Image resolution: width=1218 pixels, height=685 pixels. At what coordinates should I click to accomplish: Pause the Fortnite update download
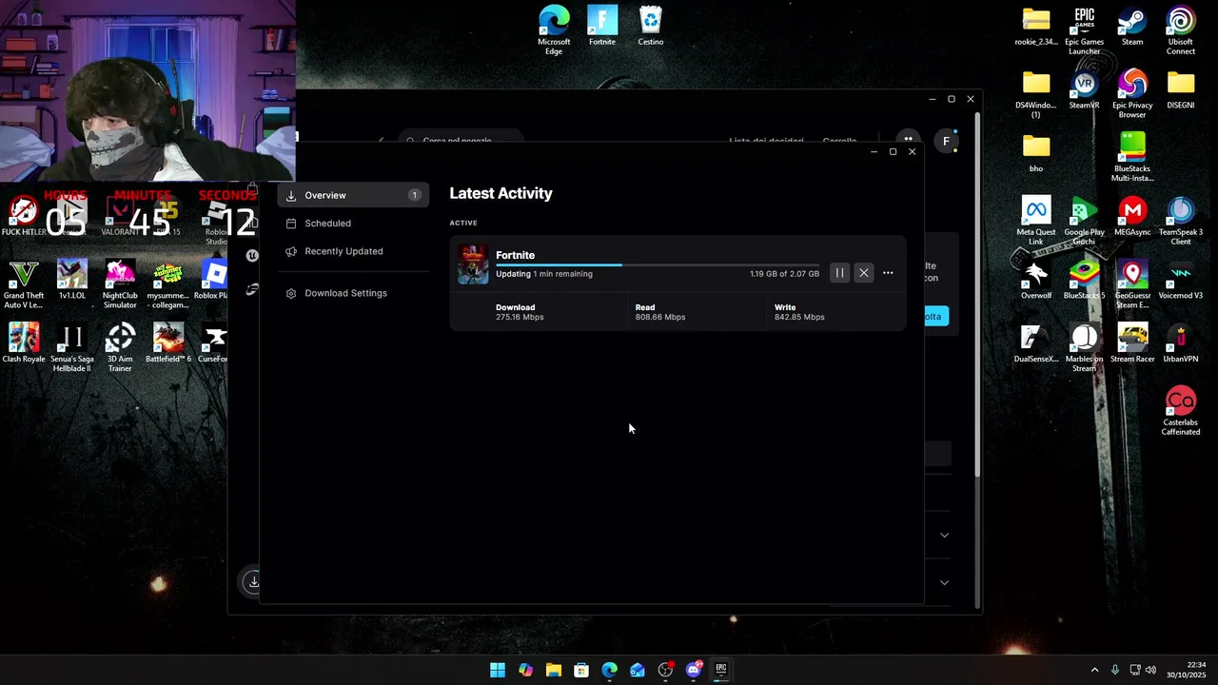(839, 273)
